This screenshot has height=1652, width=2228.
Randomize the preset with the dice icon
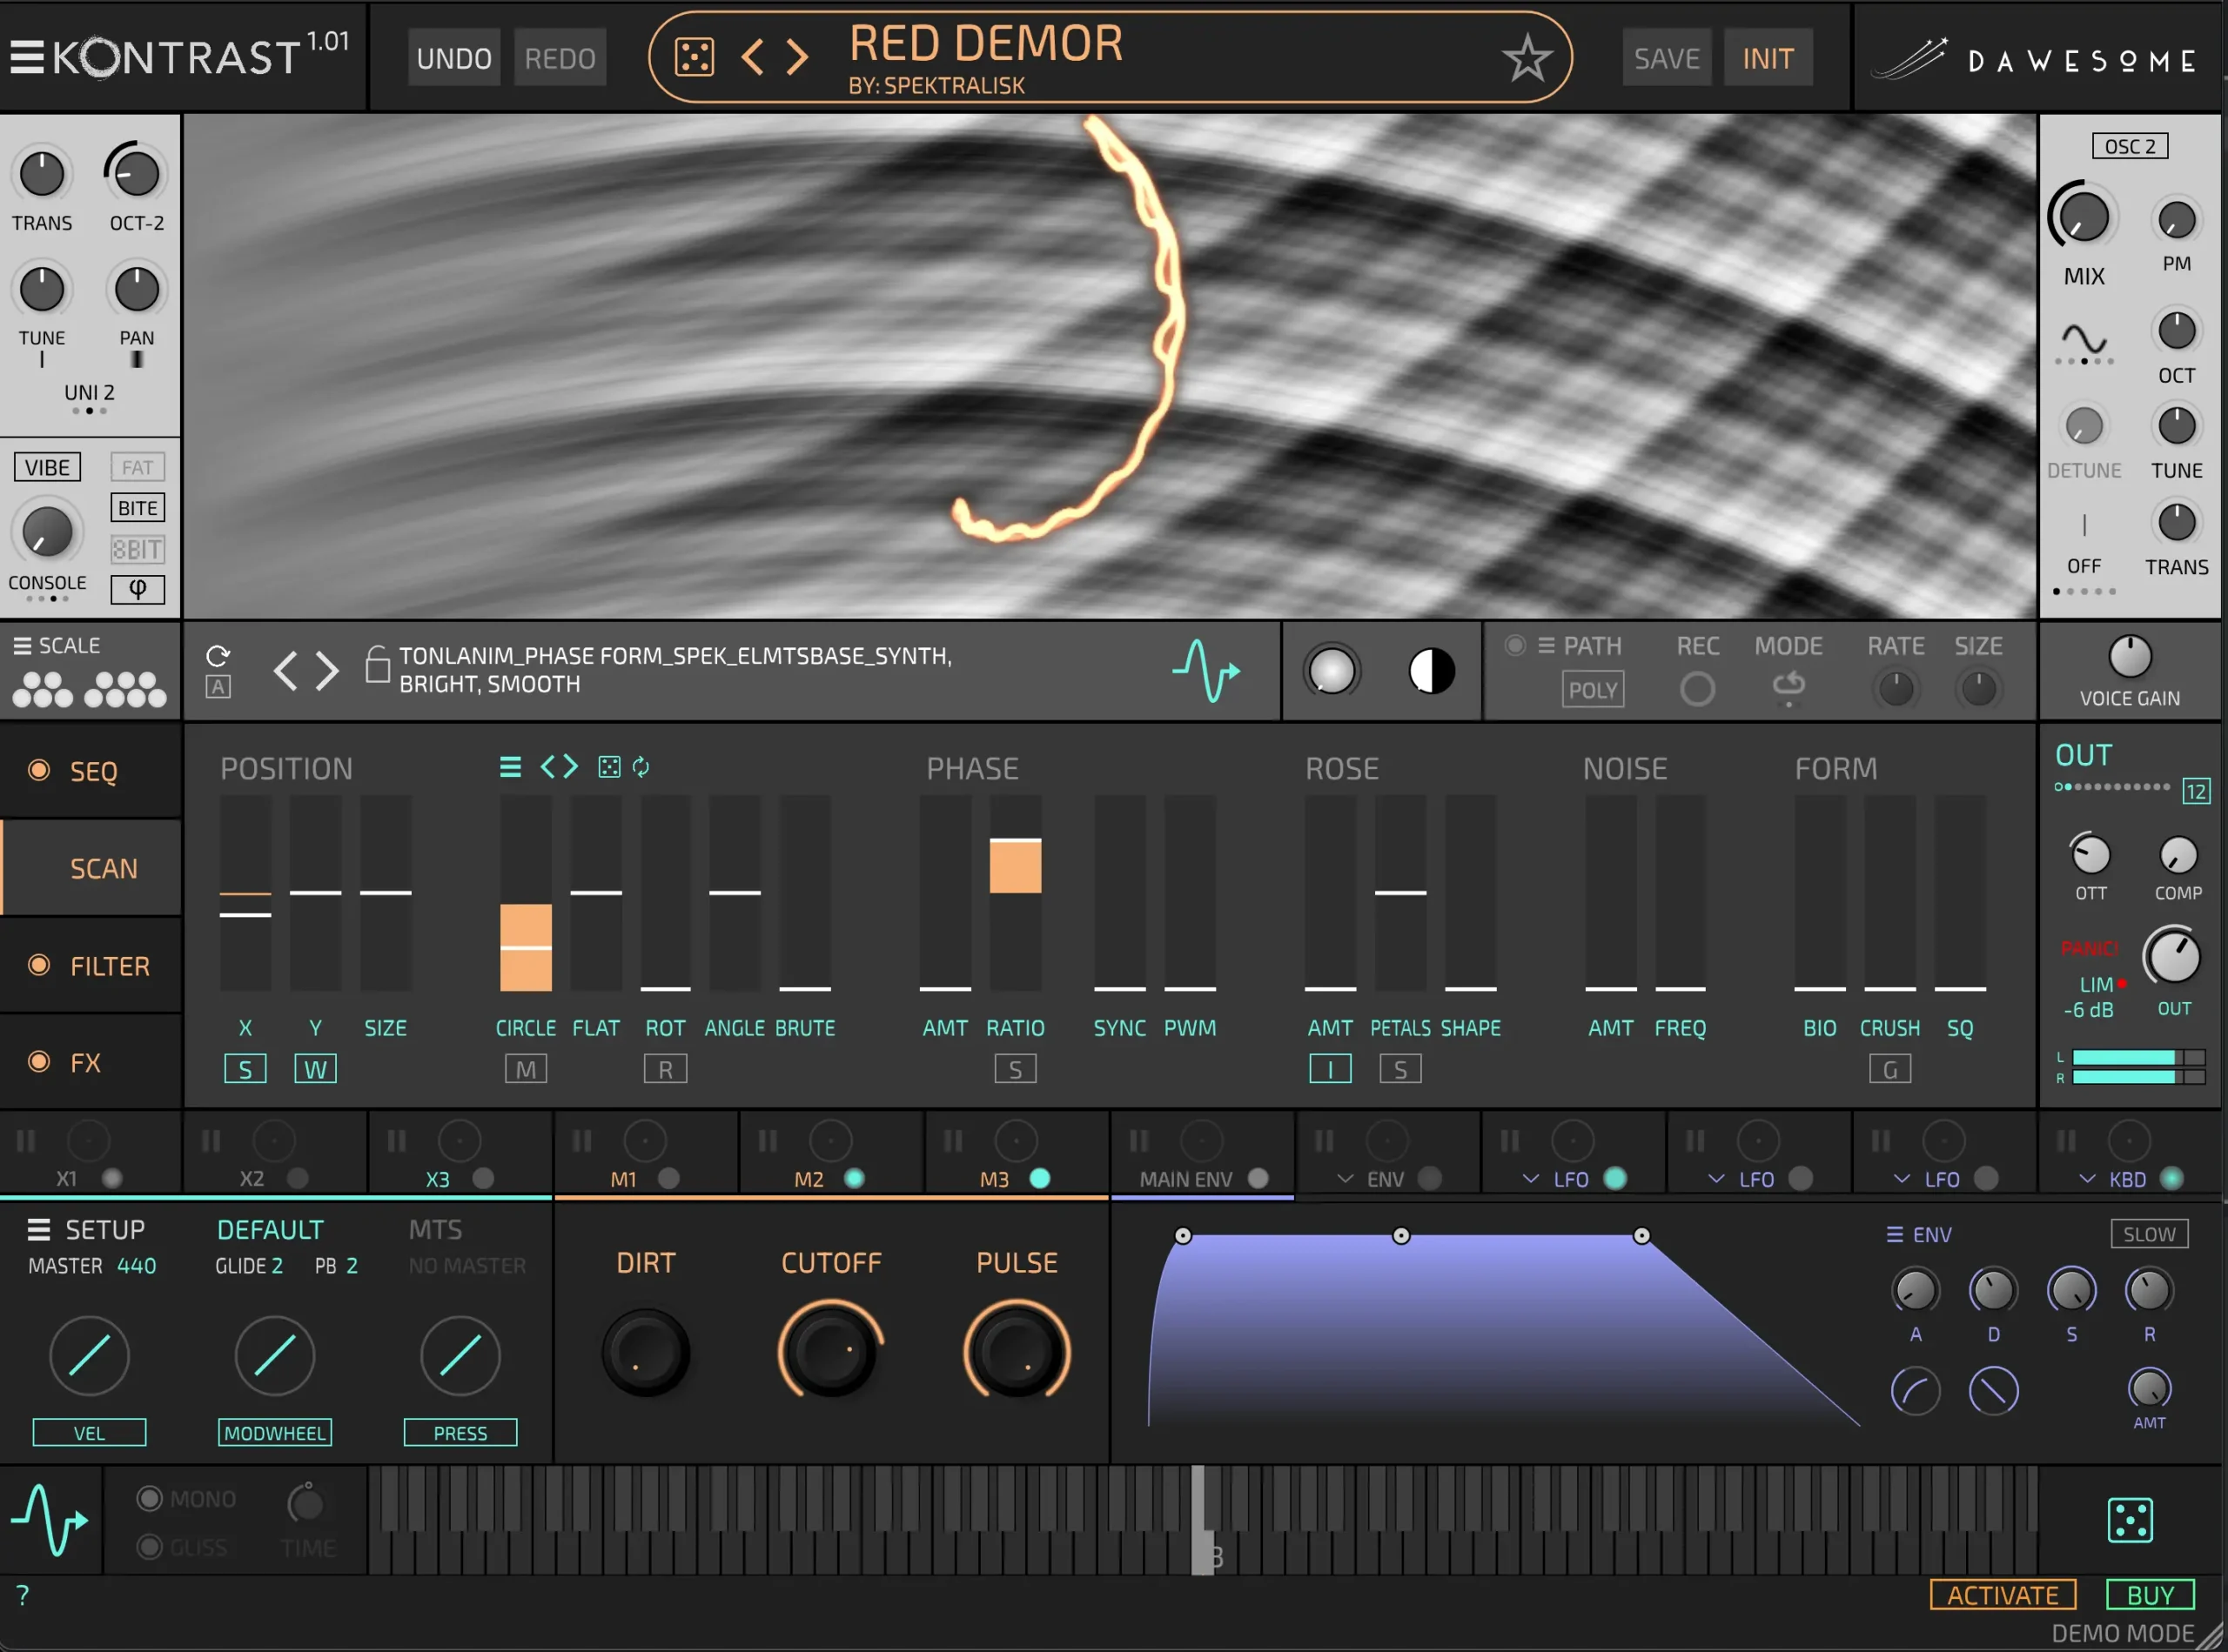[x=695, y=56]
